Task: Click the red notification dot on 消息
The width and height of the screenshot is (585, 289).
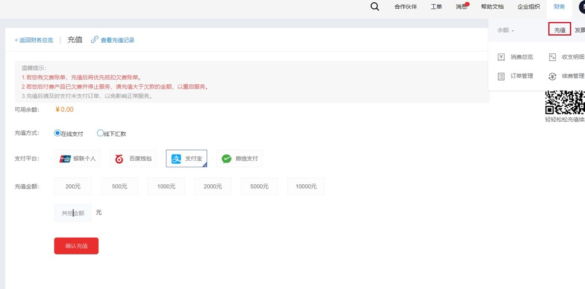Action: coord(467,4)
